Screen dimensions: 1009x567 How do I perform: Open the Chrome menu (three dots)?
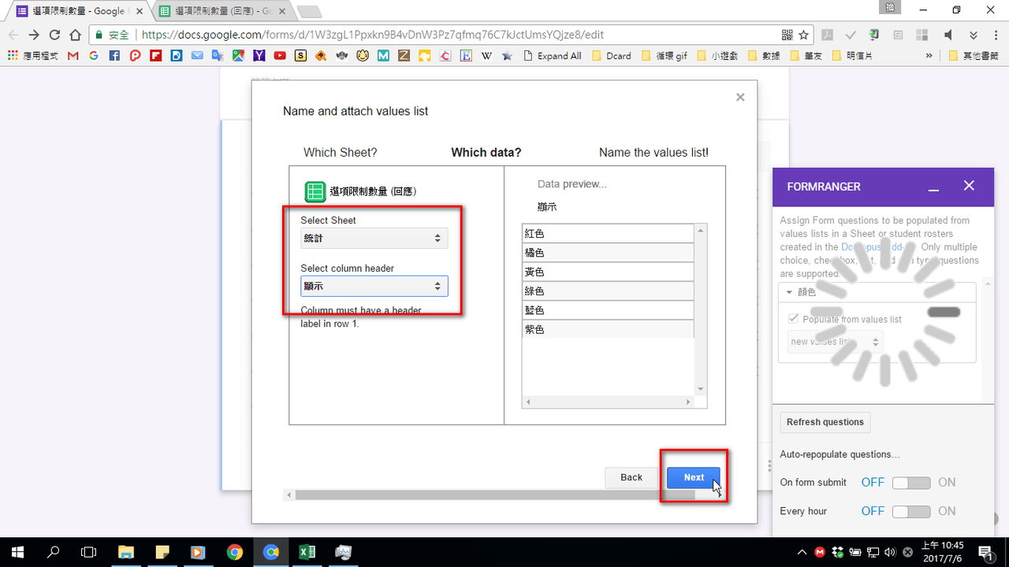coord(995,35)
